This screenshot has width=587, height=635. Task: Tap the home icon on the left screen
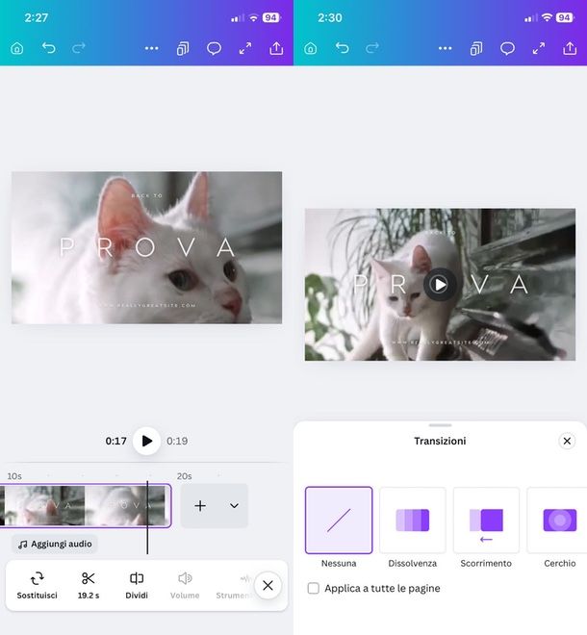point(16,48)
